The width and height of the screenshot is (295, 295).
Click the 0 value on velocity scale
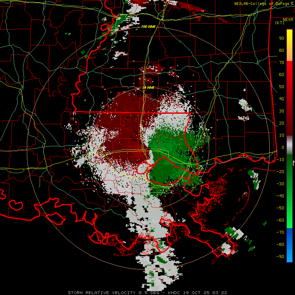pyautogui.click(x=283, y=147)
